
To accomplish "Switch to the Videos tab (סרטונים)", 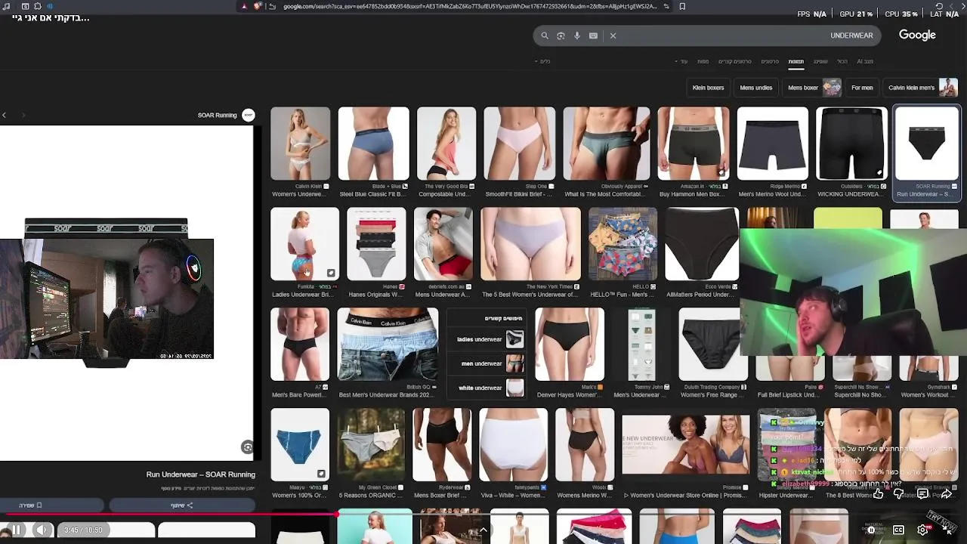I will (770, 61).
